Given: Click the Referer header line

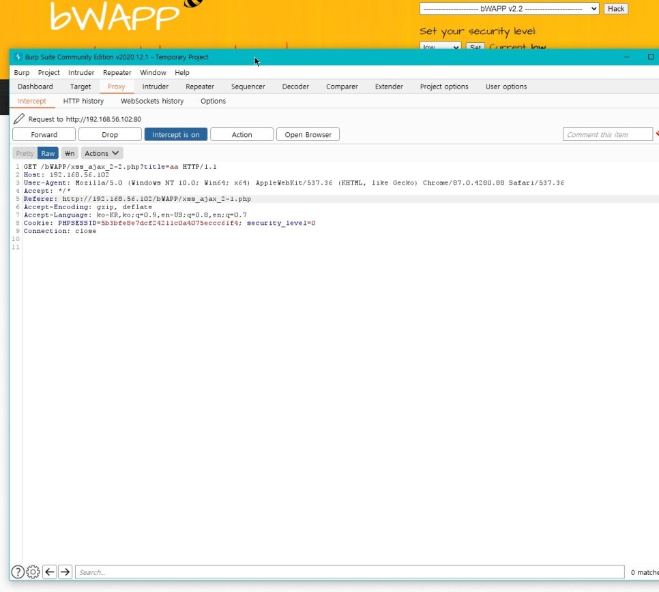Looking at the screenshot, I should coord(137,199).
